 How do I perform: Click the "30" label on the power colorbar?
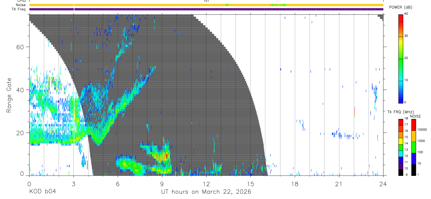[x=406, y=36]
